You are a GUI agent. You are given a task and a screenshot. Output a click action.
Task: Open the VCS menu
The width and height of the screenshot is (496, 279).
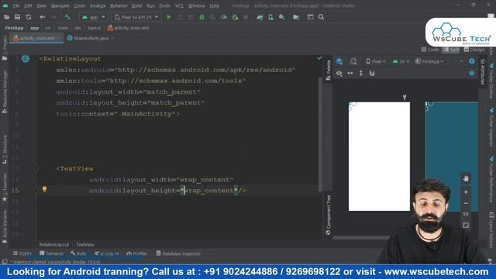coord(179,5)
